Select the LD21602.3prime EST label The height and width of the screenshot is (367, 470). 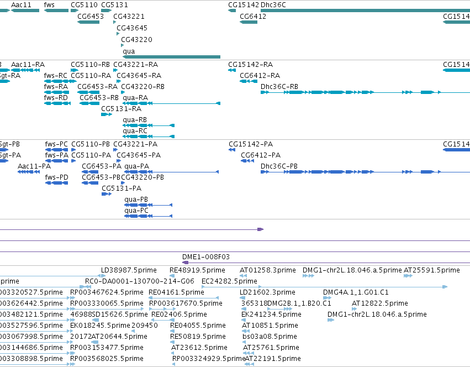click(267, 292)
